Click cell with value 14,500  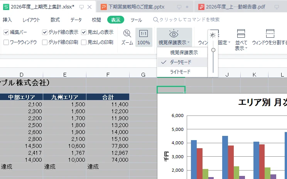(22, 146)
